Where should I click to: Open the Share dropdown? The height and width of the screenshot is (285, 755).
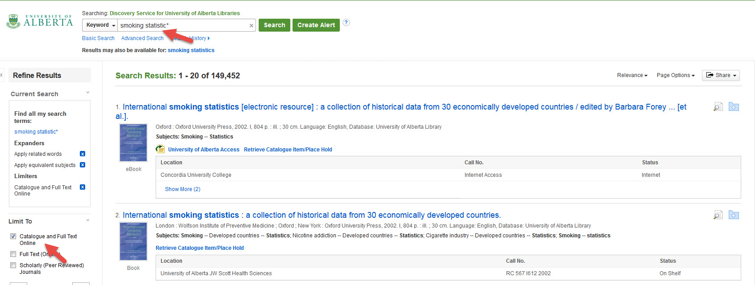tap(721, 75)
